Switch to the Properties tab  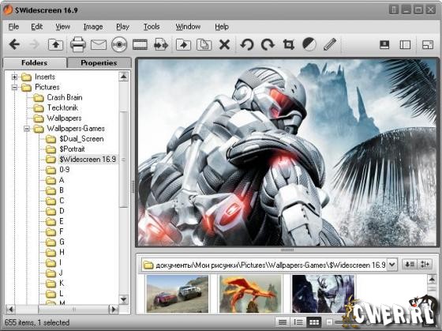[99, 62]
